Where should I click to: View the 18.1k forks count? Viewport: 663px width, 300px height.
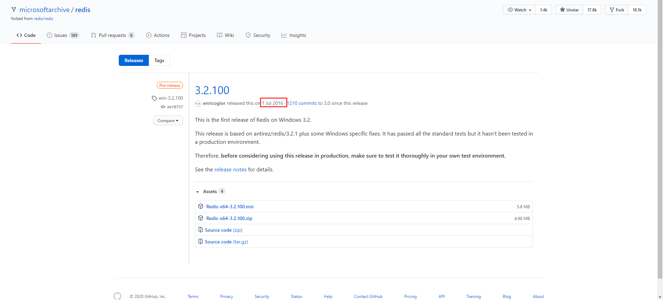tap(637, 10)
